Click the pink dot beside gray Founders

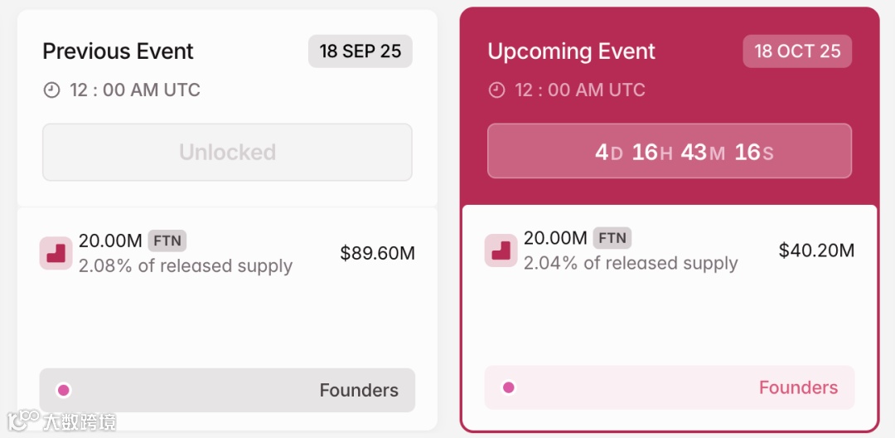pos(64,390)
